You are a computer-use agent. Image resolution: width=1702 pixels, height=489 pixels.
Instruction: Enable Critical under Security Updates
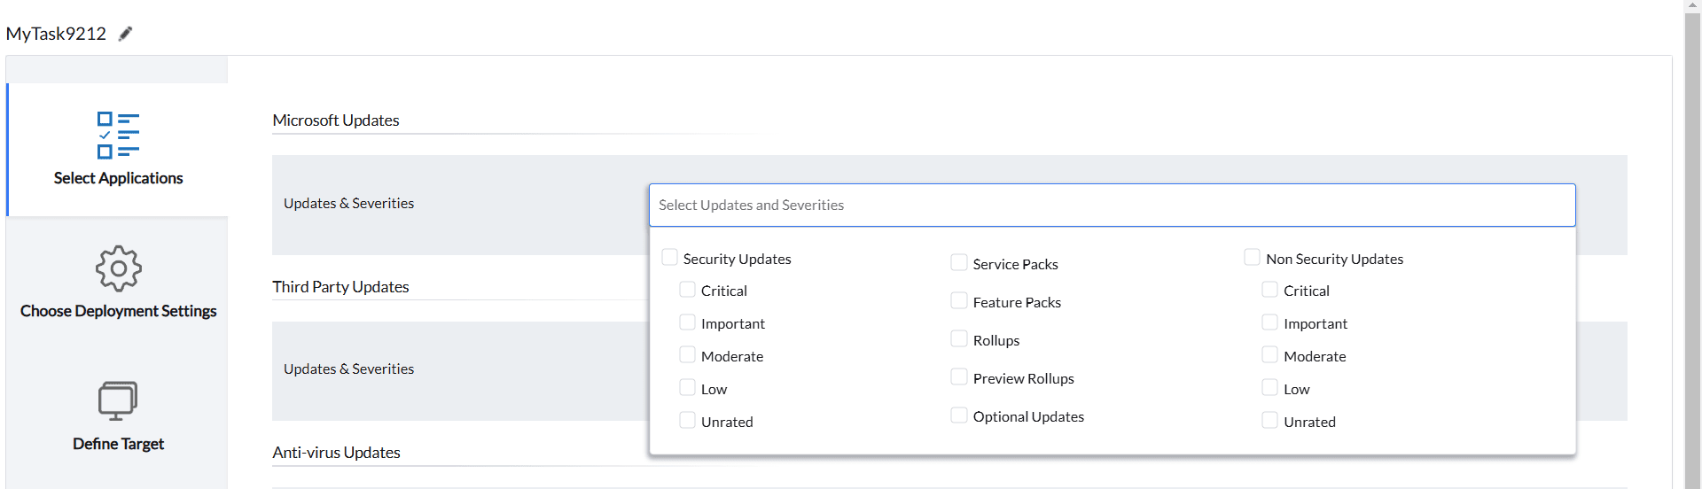click(x=688, y=290)
